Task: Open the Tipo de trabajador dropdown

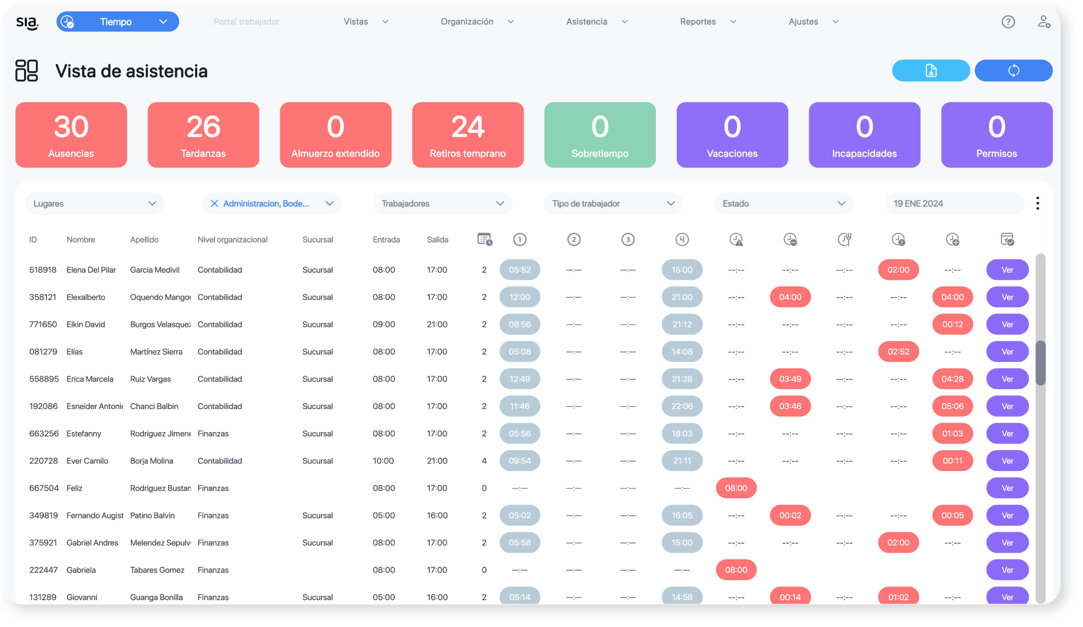Action: (613, 204)
